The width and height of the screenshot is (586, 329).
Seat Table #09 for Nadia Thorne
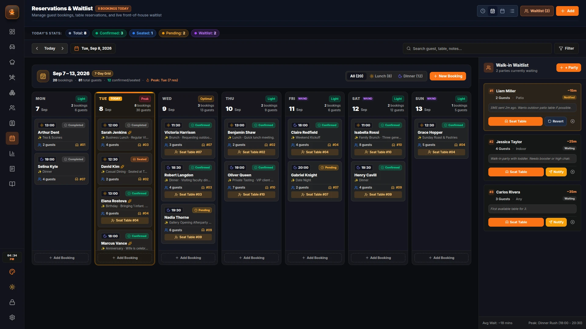click(188, 237)
